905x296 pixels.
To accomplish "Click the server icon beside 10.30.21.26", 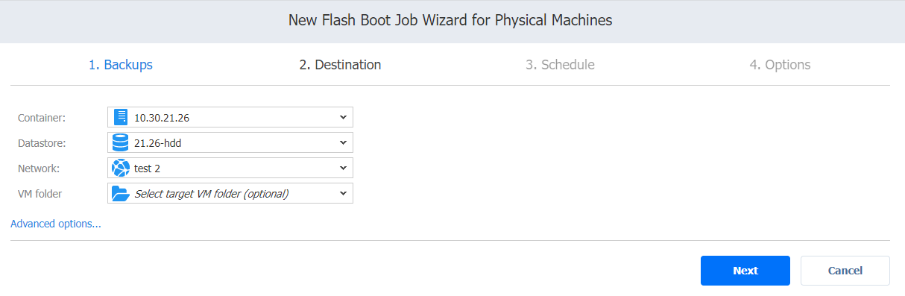I will [121, 117].
